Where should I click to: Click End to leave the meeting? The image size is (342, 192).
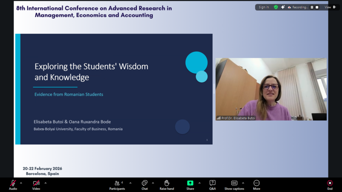[330, 184]
